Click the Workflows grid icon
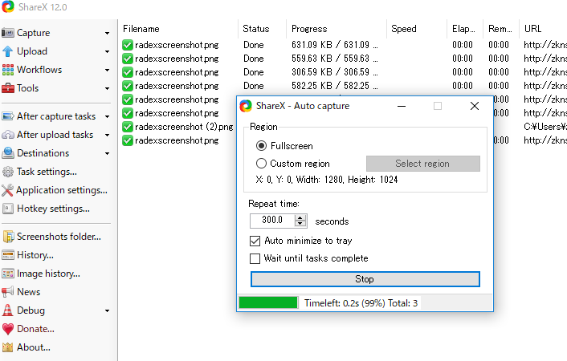Screen dimensions: 567x361 point(7,70)
